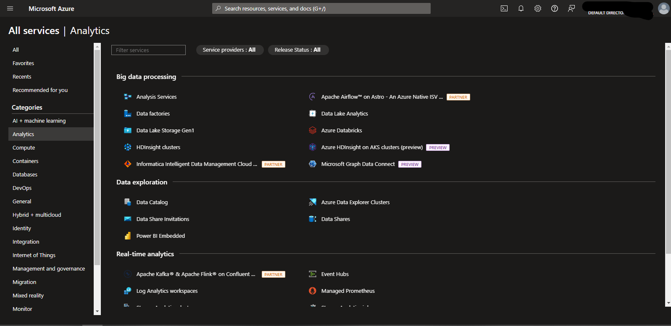Launch Cloud Shell from the top bar
The width and height of the screenshot is (671, 326).
504,8
